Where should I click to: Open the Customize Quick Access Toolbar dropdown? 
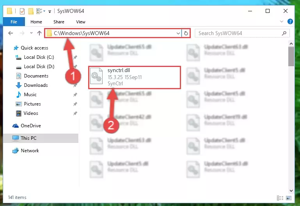pos(50,12)
